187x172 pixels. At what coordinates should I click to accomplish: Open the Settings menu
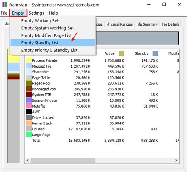pos(36,13)
